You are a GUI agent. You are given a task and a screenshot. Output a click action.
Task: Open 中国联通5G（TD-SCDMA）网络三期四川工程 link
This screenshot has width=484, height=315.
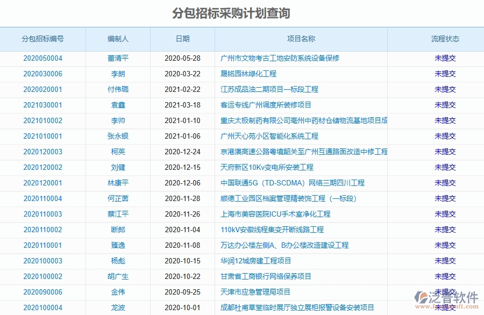click(290, 183)
